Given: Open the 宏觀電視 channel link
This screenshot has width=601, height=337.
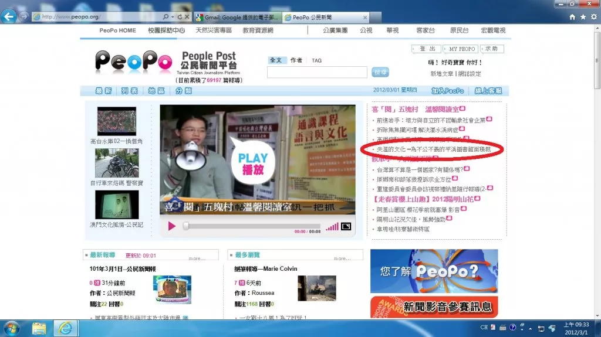Looking at the screenshot, I should click(x=493, y=30).
